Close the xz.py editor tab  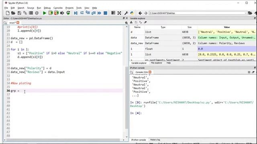point(18,22)
